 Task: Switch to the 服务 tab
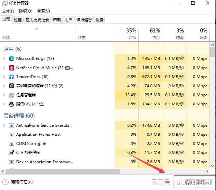(99, 20)
